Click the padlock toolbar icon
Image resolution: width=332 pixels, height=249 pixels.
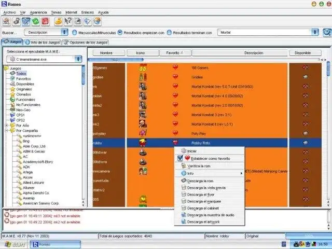[16, 22]
